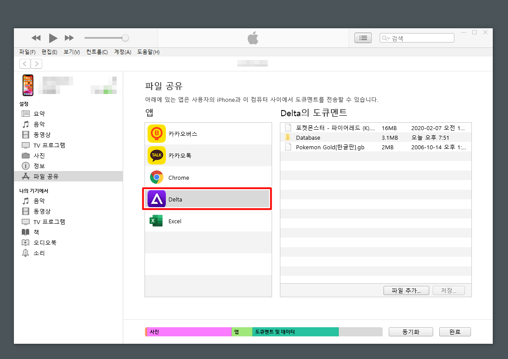Click the 사진 storage bar segment
This screenshot has height=359, width=508.
(x=189, y=332)
